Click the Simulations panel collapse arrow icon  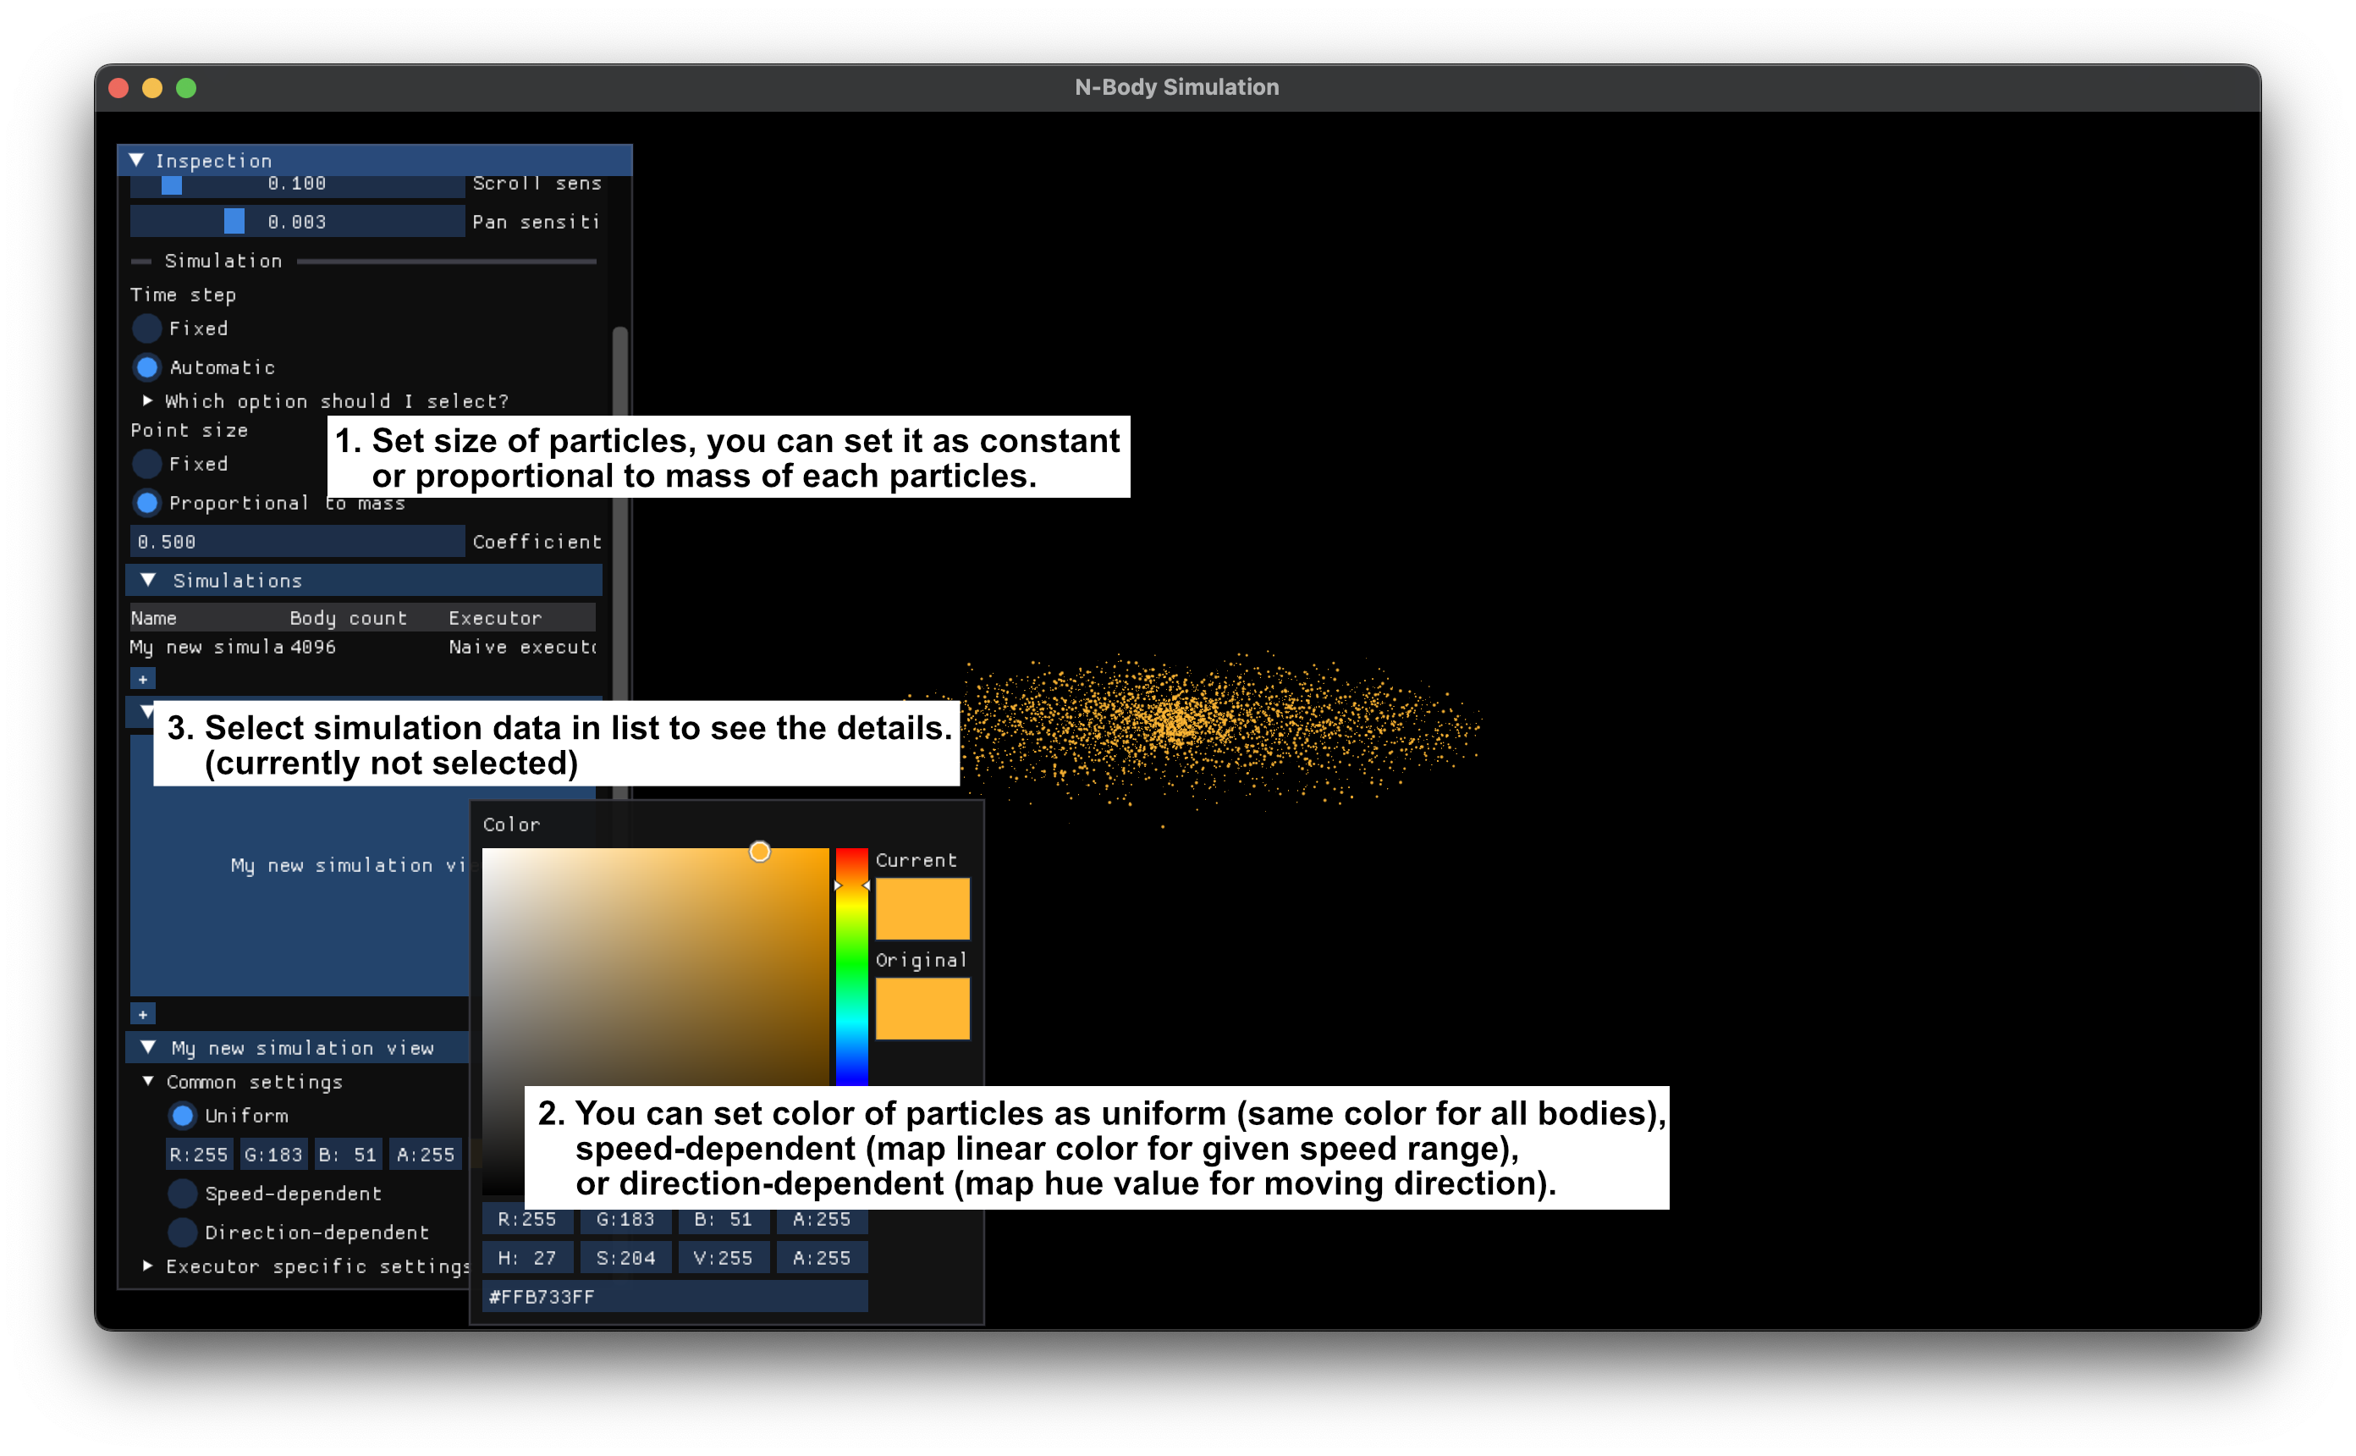[x=146, y=579]
